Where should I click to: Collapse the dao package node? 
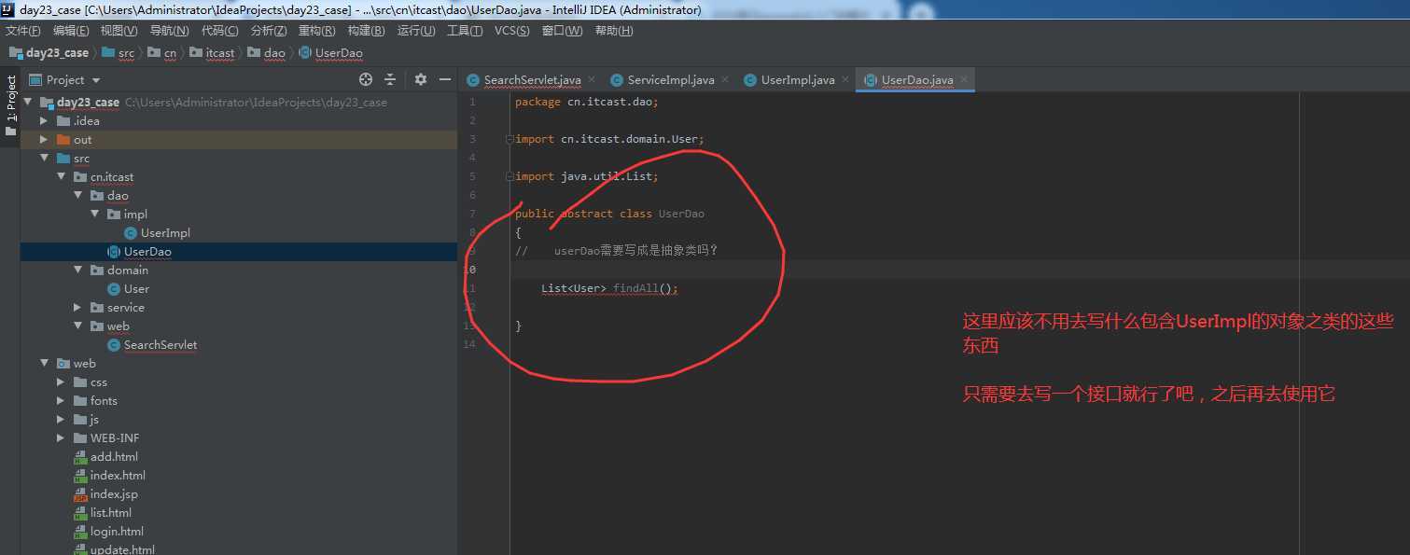tap(77, 196)
